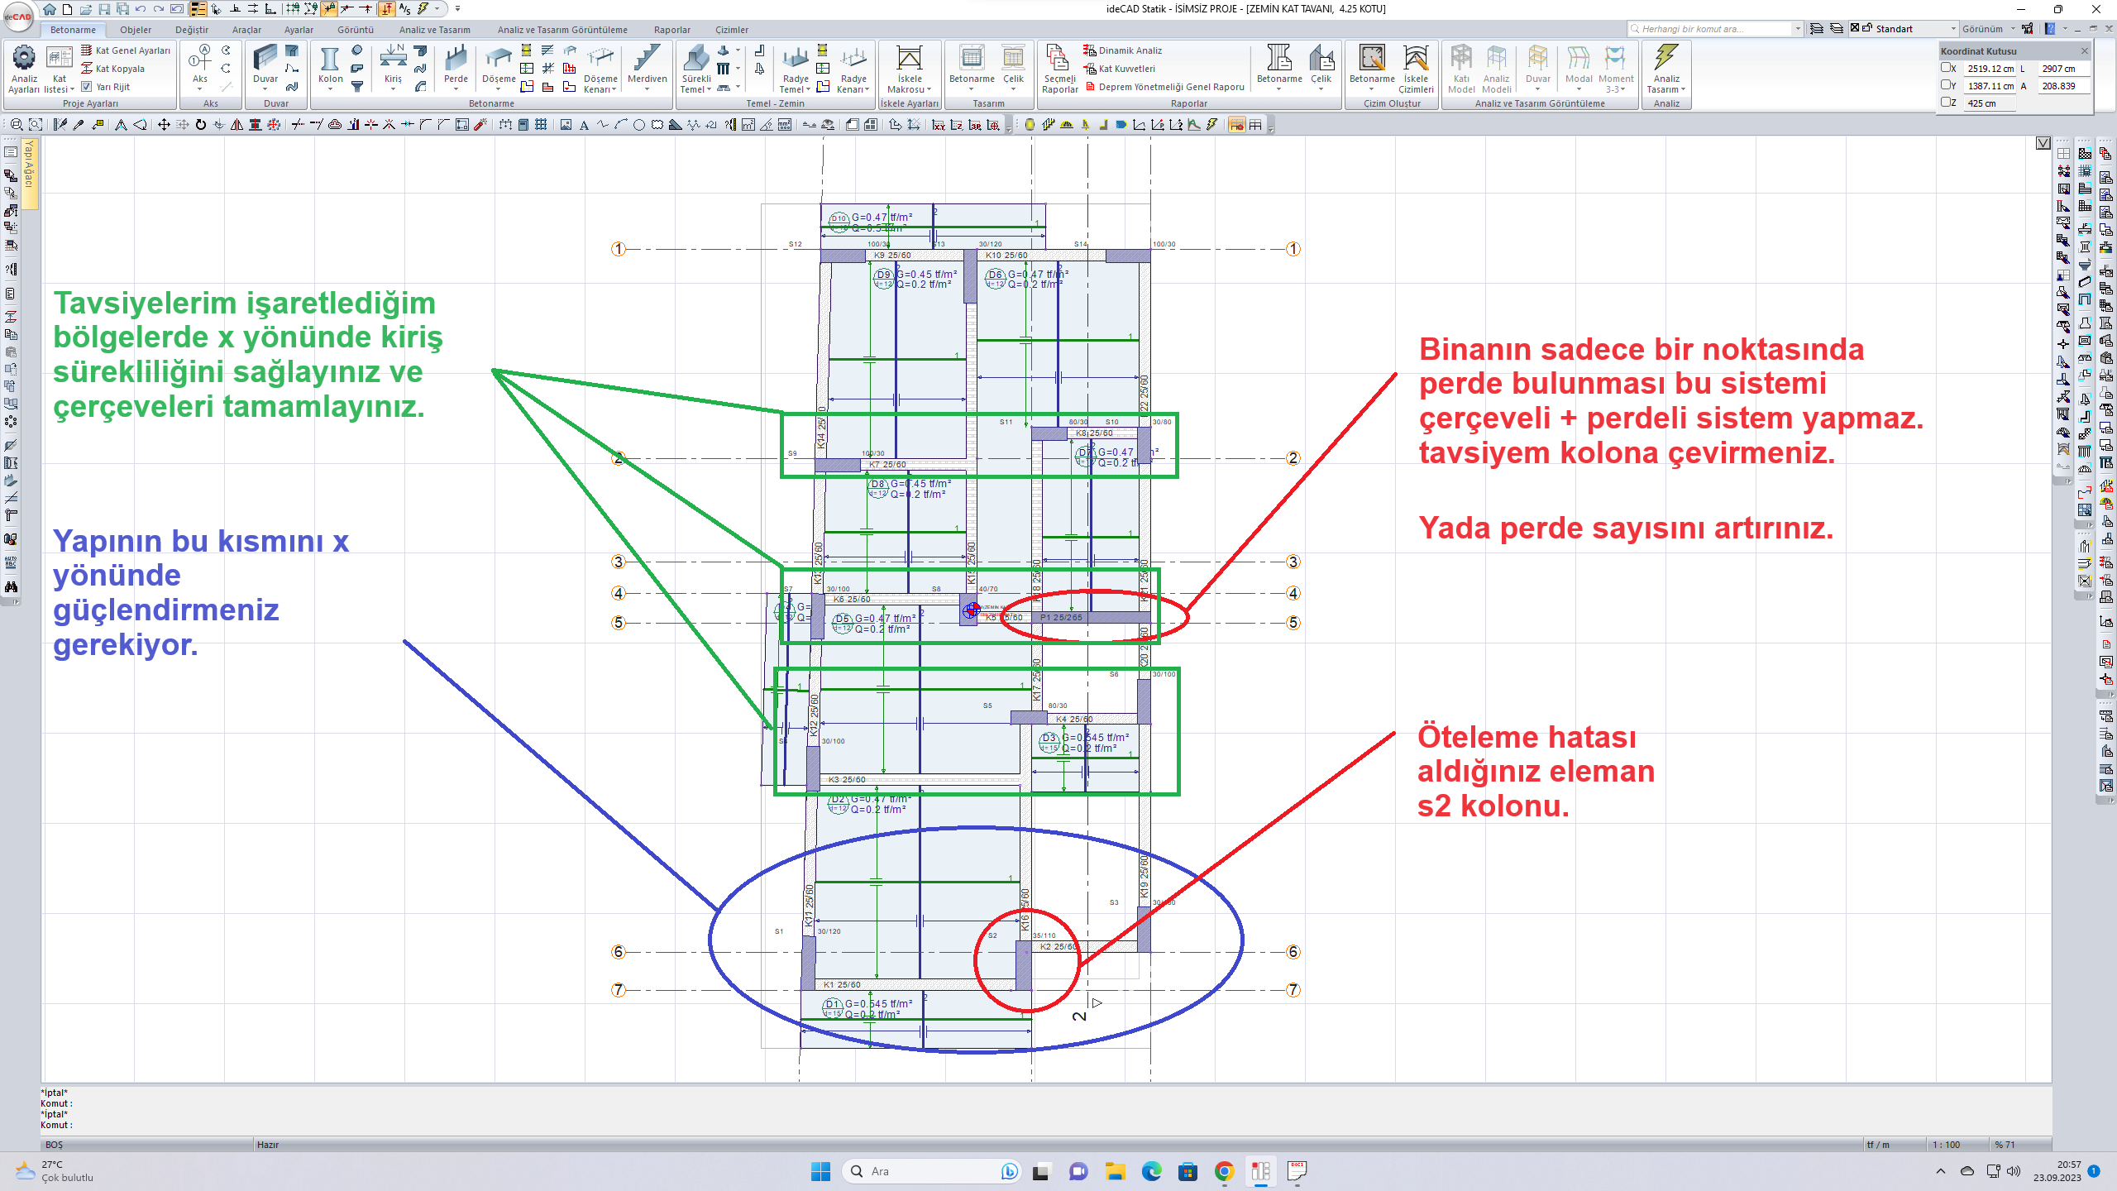Toggle the highlighted snap mode button in quick access
The width and height of the screenshot is (2117, 1191).
click(330, 9)
